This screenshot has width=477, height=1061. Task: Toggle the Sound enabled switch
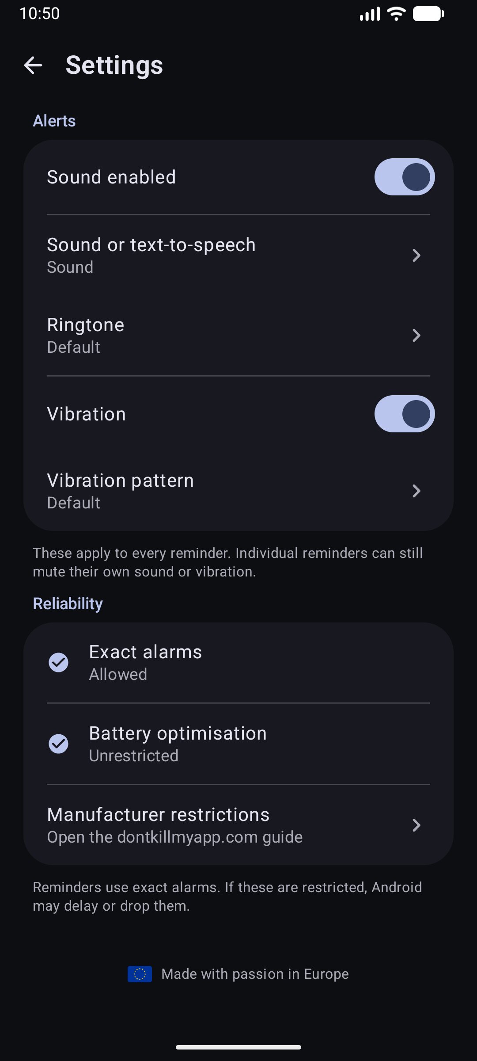pyautogui.click(x=405, y=177)
